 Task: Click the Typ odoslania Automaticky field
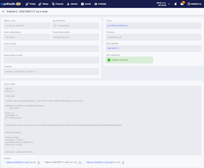(x=75, y=26)
